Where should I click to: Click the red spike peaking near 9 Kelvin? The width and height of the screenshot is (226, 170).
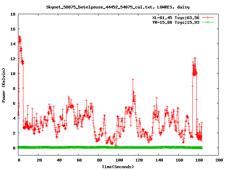[x=133, y=79]
